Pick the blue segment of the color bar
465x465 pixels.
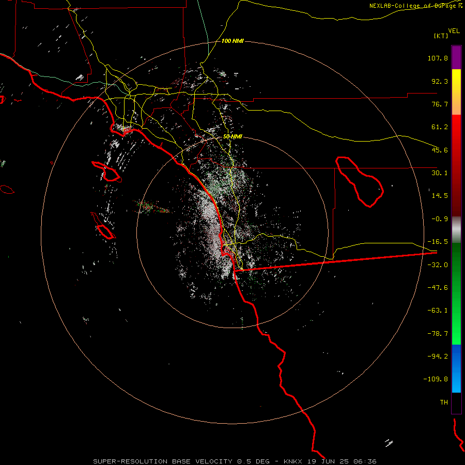456,368
